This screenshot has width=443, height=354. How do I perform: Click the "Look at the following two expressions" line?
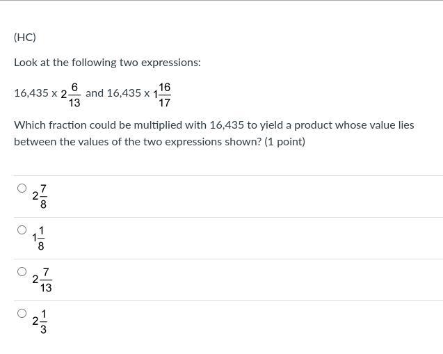point(107,62)
